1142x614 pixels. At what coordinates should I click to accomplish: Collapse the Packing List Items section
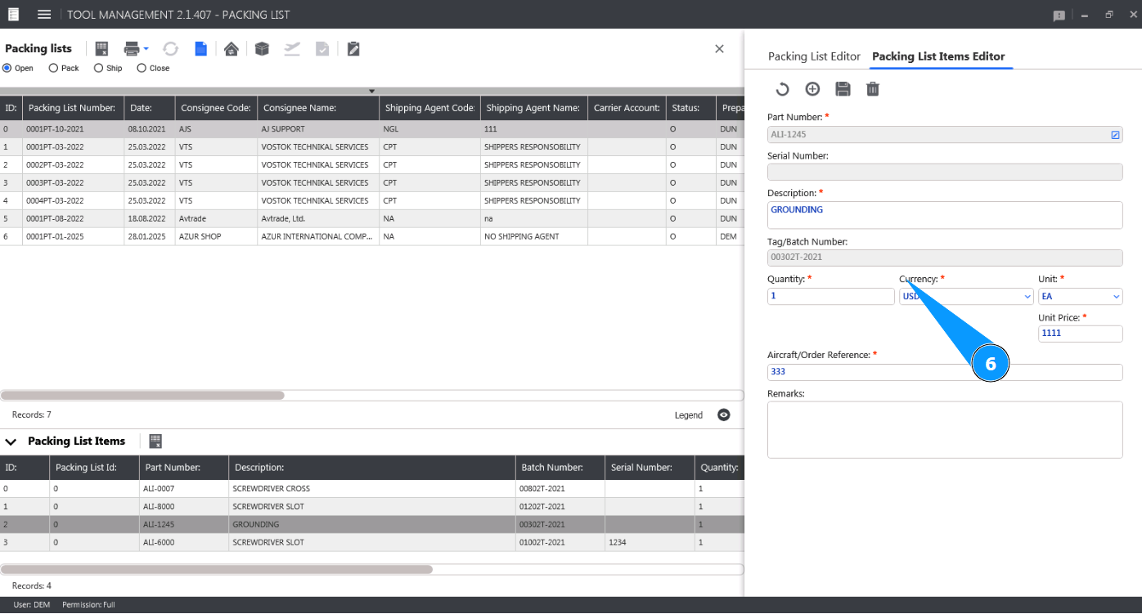[11, 441]
